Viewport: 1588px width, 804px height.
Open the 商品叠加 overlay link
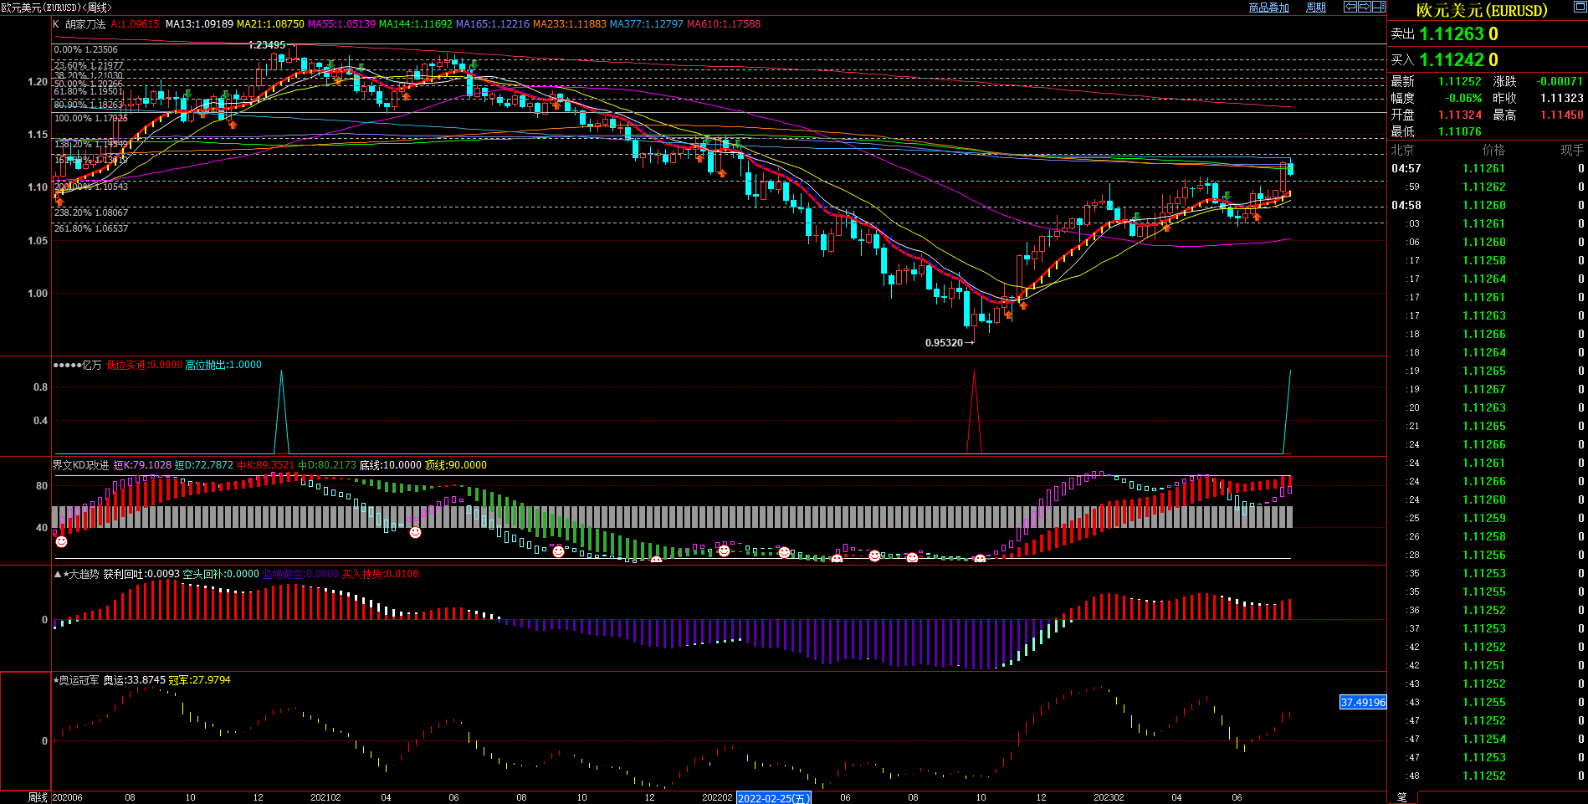(x=1268, y=8)
